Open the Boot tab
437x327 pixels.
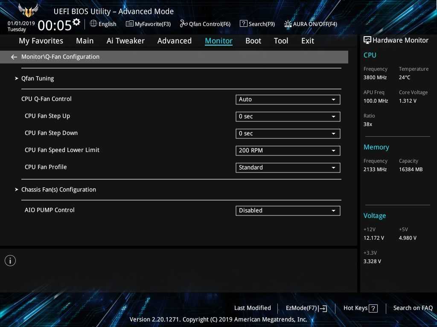(253, 41)
